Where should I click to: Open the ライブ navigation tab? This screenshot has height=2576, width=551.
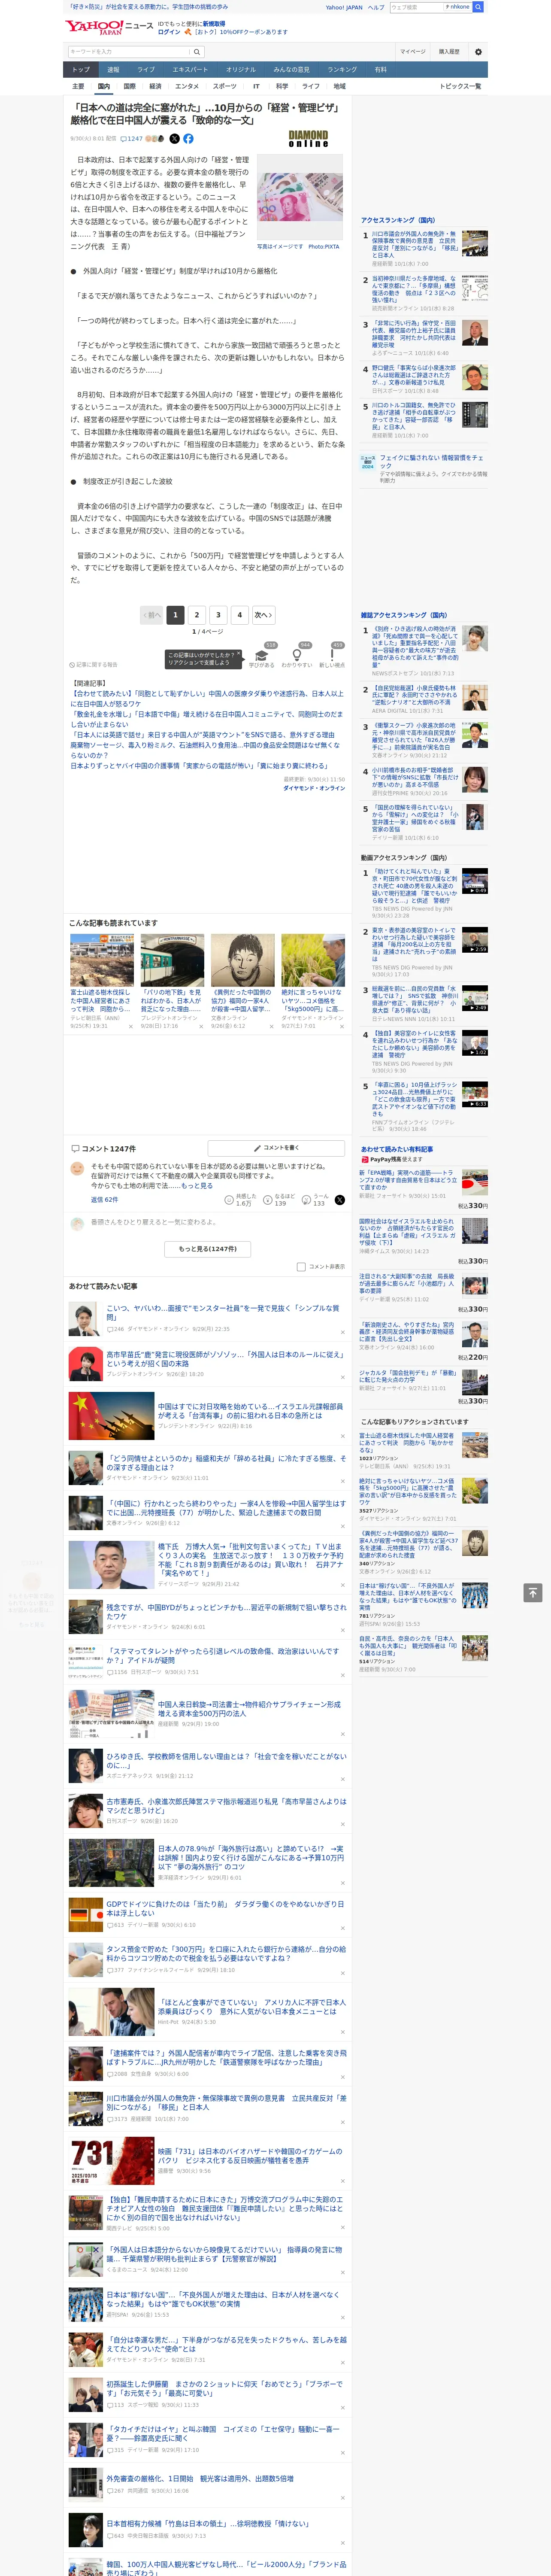(146, 69)
